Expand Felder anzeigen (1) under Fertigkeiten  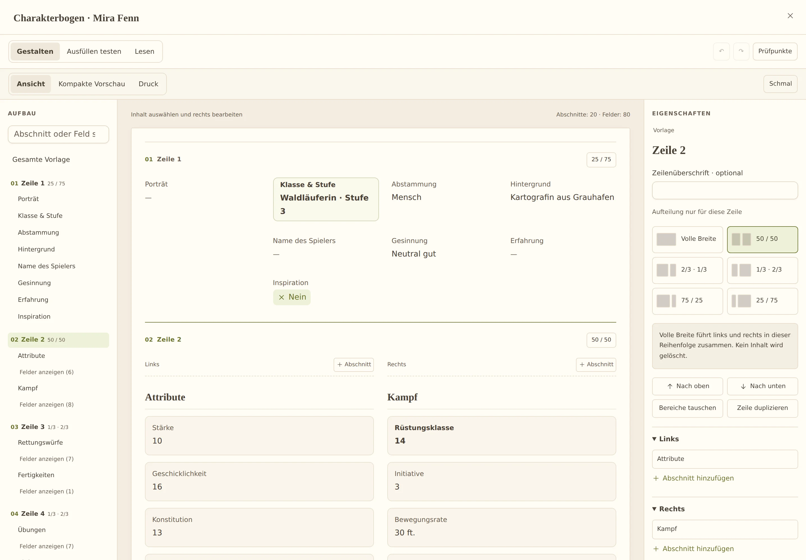46,492
